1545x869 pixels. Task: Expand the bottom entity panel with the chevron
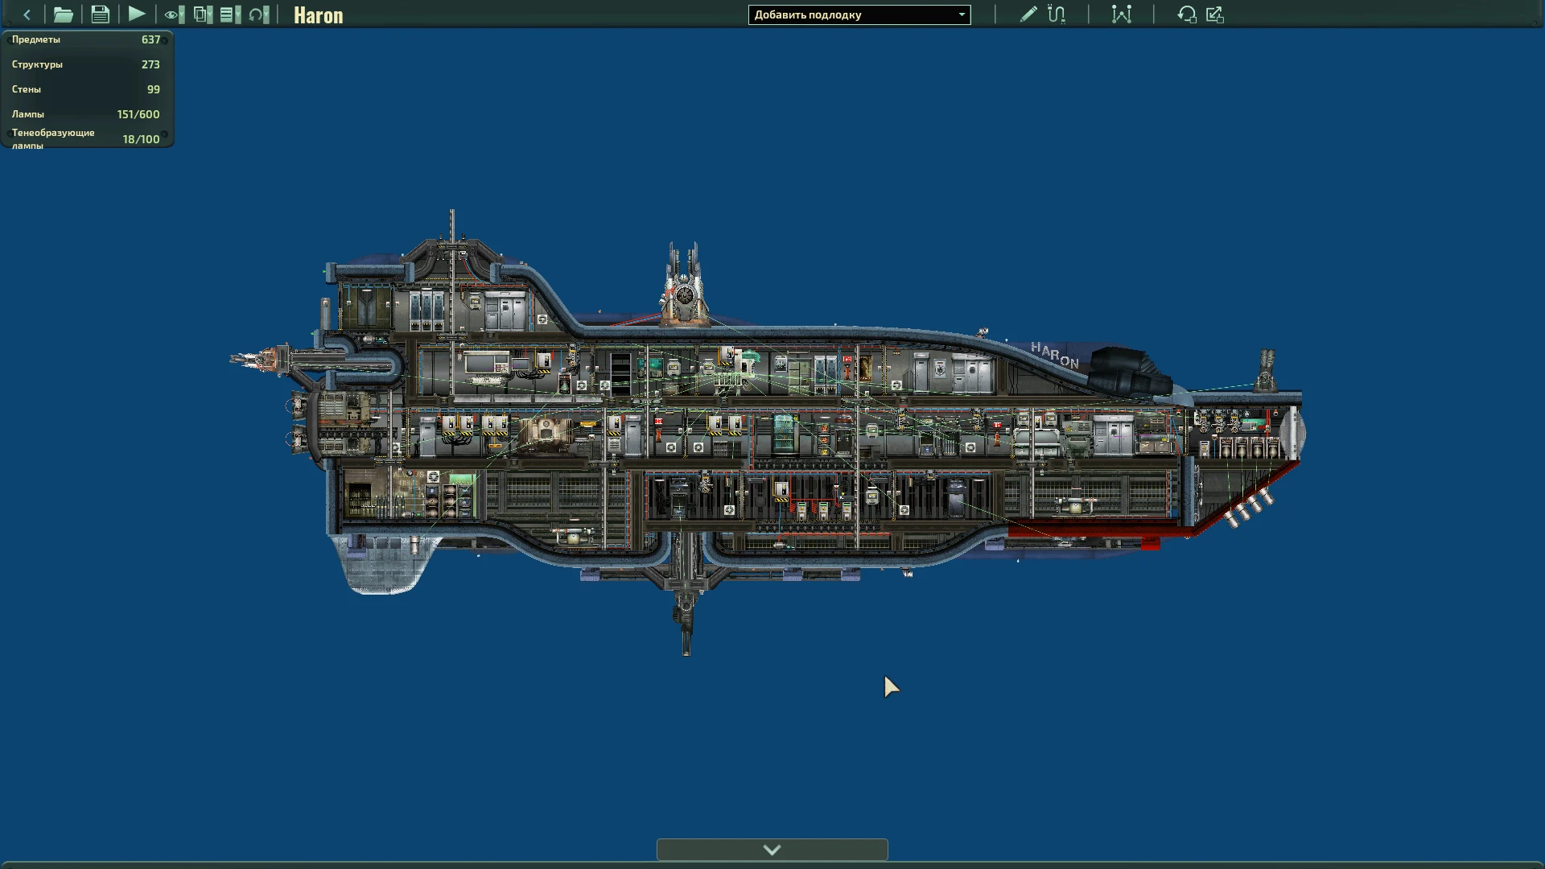pos(772,849)
